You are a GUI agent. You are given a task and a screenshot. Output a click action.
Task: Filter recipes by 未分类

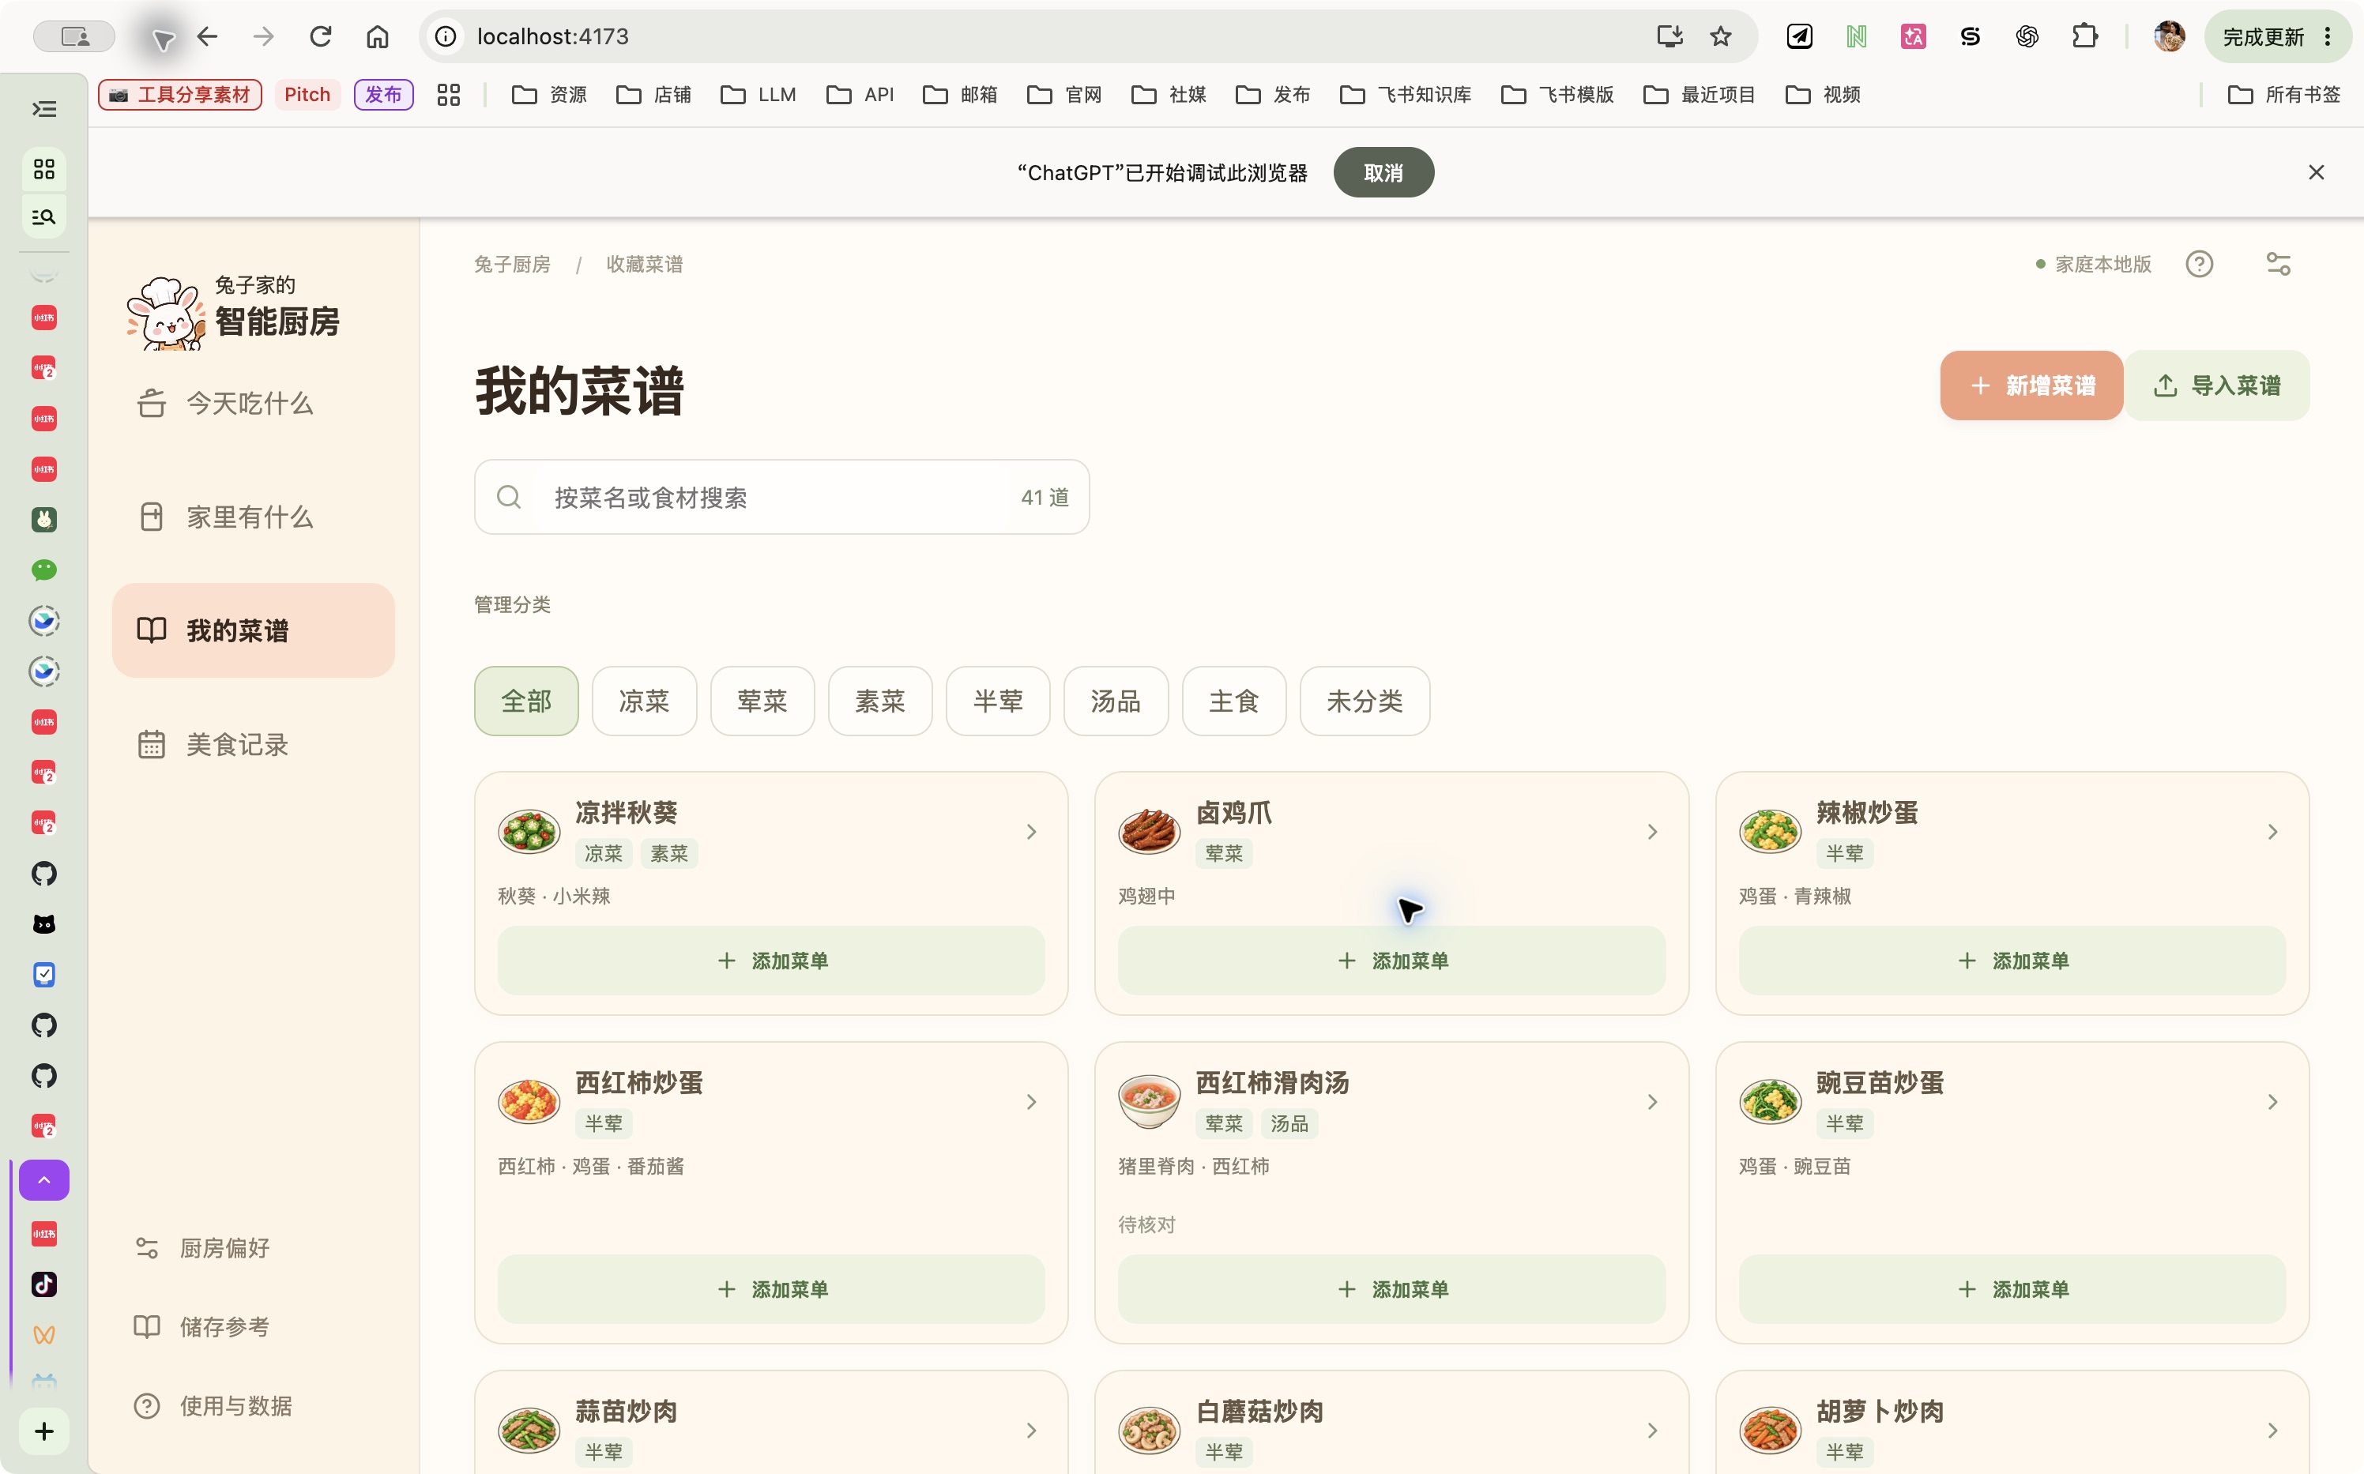pos(1365,701)
